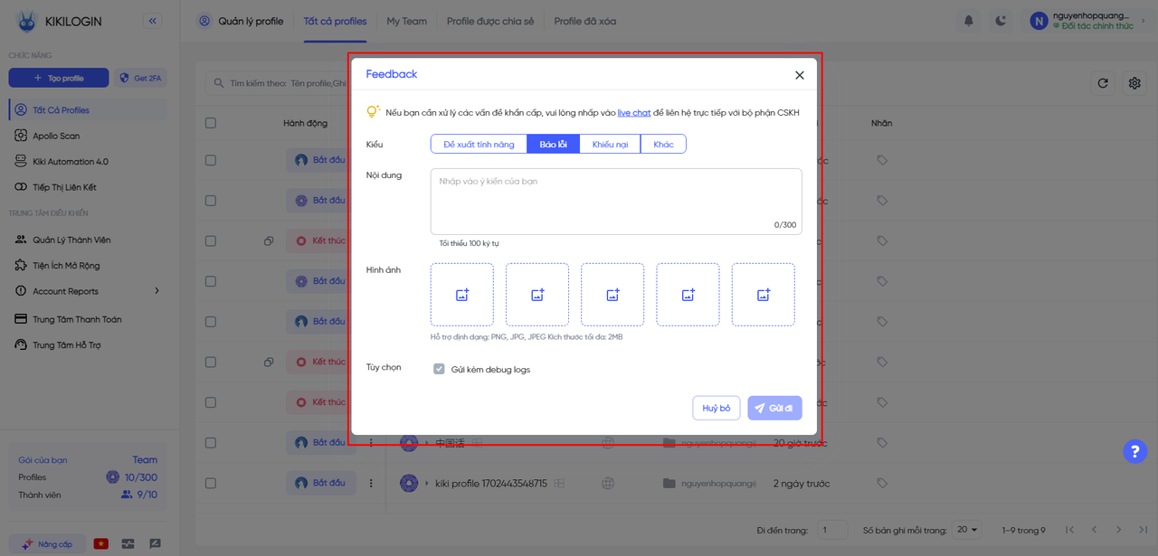Image resolution: width=1158 pixels, height=556 pixels.
Task: Click the Huỷ bỏ button
Action: (717, 409)
